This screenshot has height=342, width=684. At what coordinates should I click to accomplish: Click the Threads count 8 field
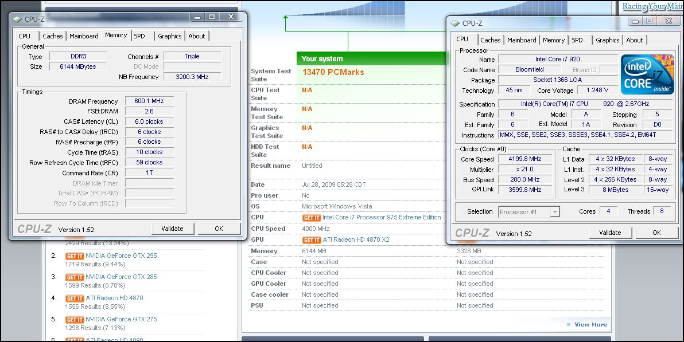(x=662, y=211)
